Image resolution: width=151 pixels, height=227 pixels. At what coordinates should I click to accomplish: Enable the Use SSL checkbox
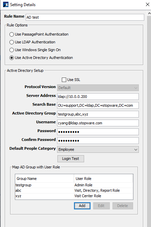coord(64,80)
